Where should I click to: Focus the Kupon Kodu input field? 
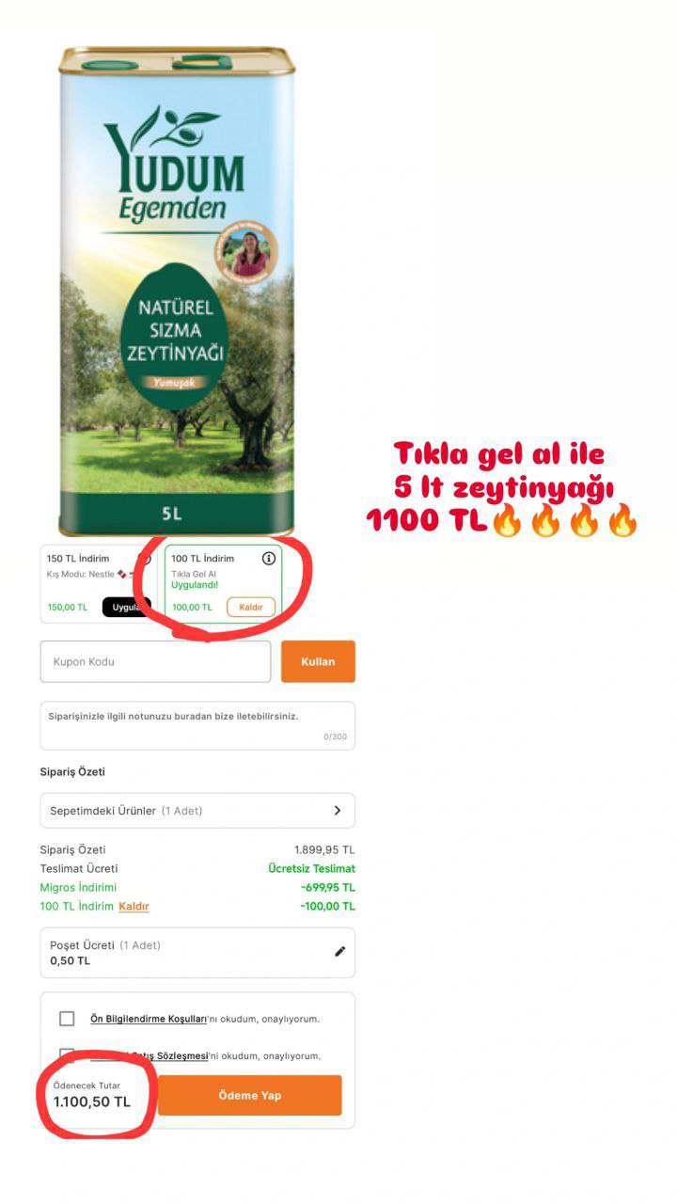pos(155,661)
